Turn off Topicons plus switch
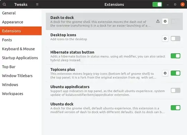Screen dimensions: 187x135 pos(176,73)
